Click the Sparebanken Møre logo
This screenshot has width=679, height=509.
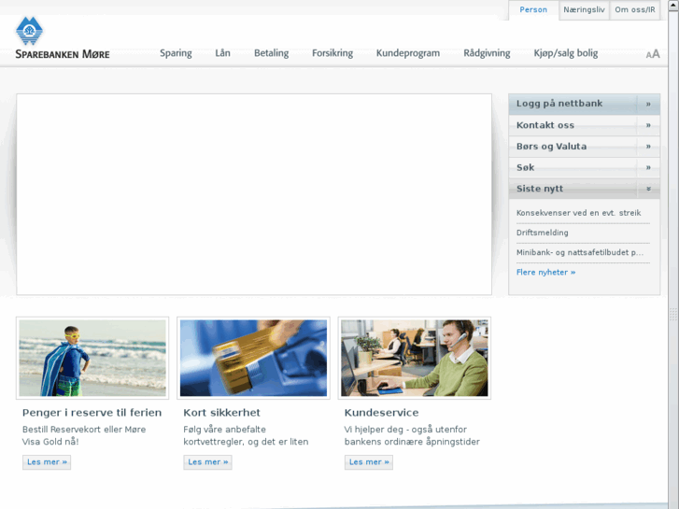pos(62,38)
